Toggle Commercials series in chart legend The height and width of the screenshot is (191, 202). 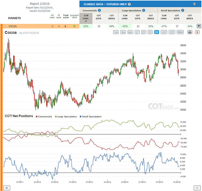[x=44, y=117]
